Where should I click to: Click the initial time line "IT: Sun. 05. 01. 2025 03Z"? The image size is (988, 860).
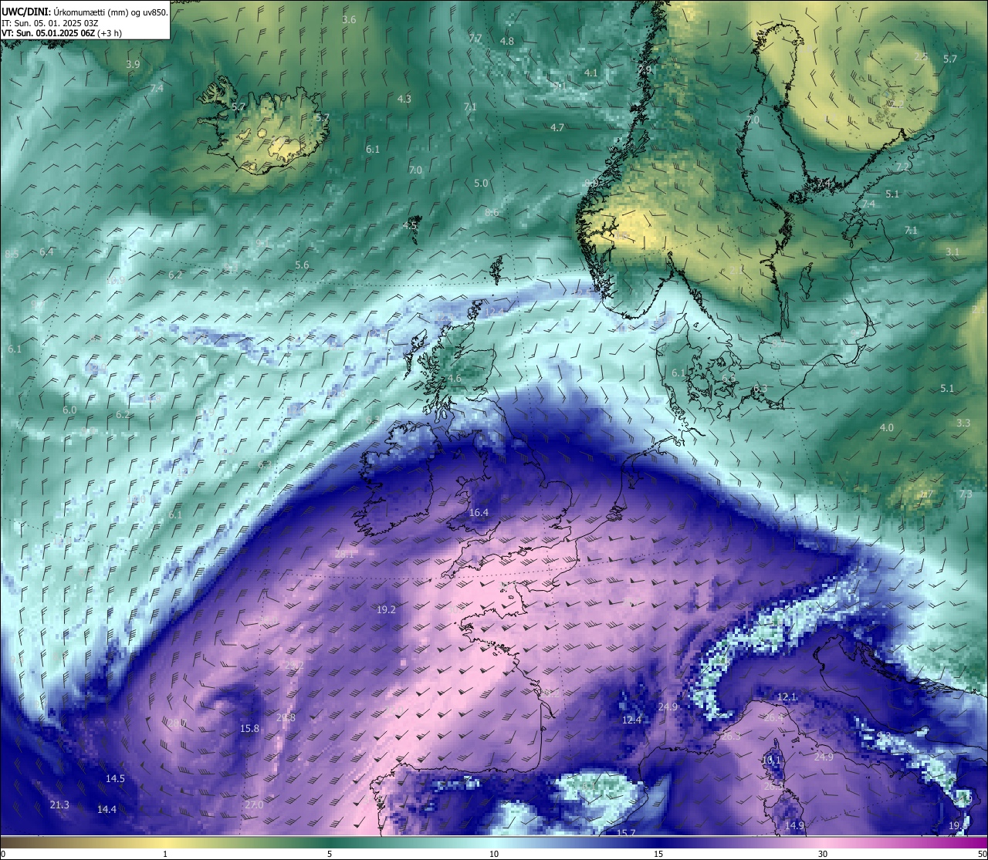click(x=50, y=23)
